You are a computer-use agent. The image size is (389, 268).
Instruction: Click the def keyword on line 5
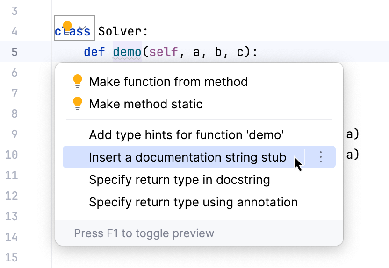(94, 52)
